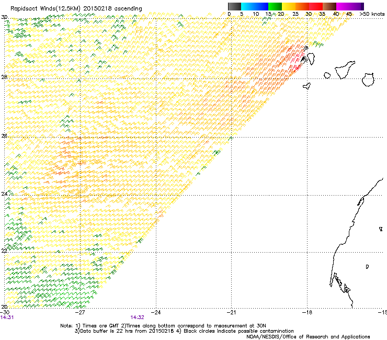Viewport: 387px width, 340px height.
Task: Click the '>50 knots' legend label
Action: [x=372, y=14]
